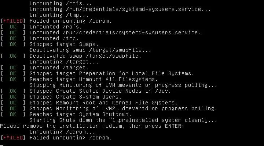This screenshot has width=264, height=146.
Task: Click the OK status beside 'Unmounted /tmp.'
Action: tap(13, 38)
